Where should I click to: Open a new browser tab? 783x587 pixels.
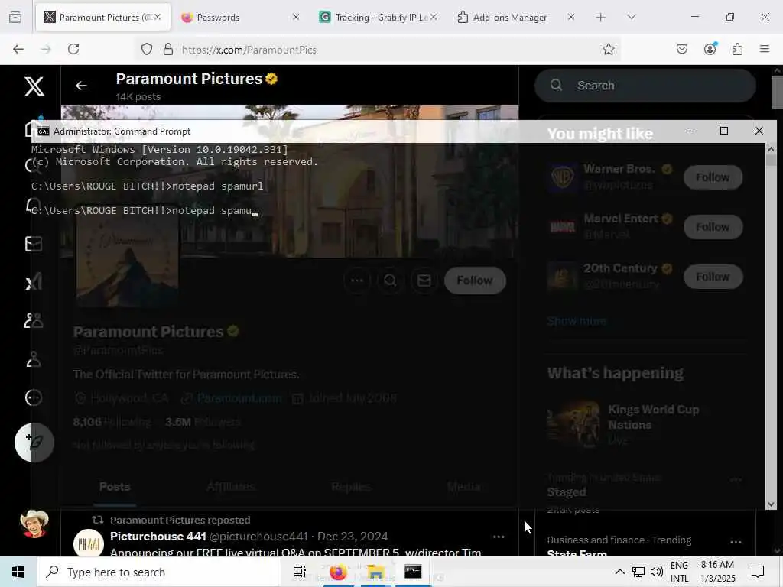(601, 18)
